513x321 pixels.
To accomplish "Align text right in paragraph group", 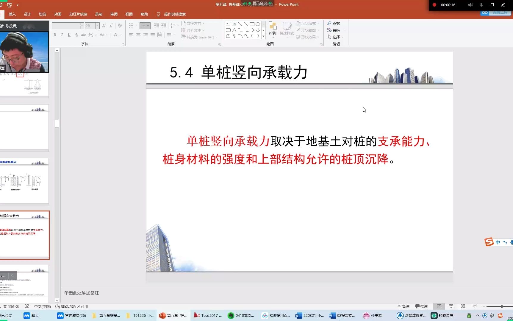I will pyautogui.click(x=146, y=35).
